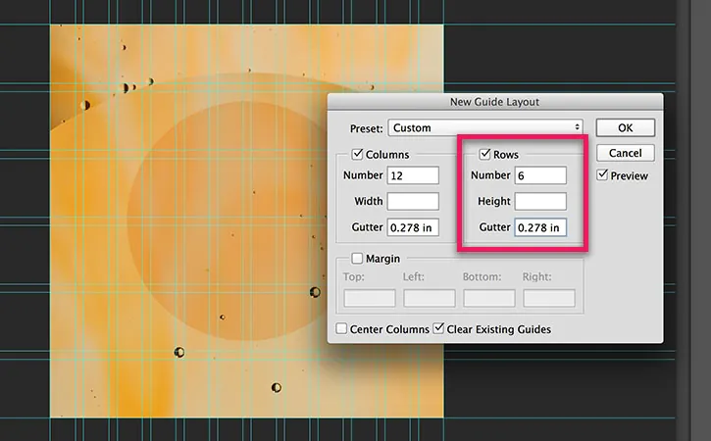Select the empty Columns Width field
711x441 pixels.
coord(413,201)
